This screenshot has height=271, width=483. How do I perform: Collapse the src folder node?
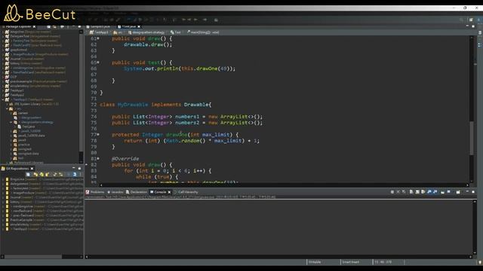tap(7, 108)
